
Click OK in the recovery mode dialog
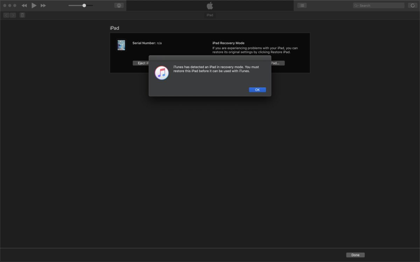pyautogui.click(x=257, y=90)
